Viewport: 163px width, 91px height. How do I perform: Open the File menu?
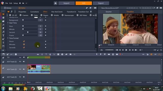[x=7, y=3]
